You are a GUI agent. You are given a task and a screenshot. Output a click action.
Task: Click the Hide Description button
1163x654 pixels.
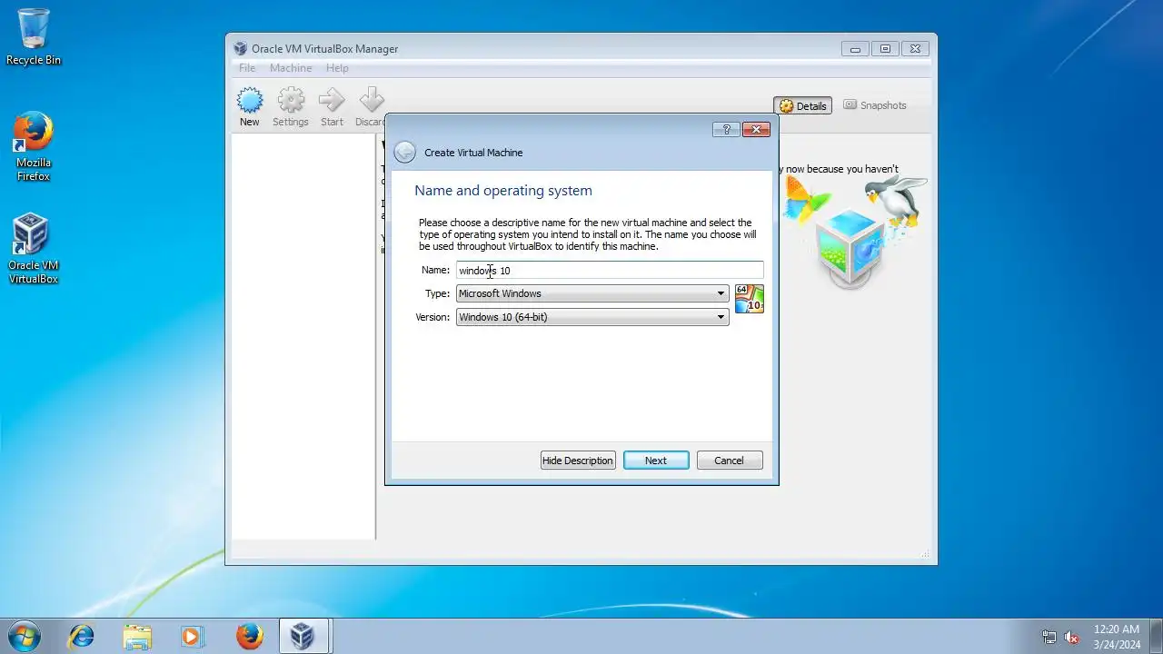(x=578, y=461)
